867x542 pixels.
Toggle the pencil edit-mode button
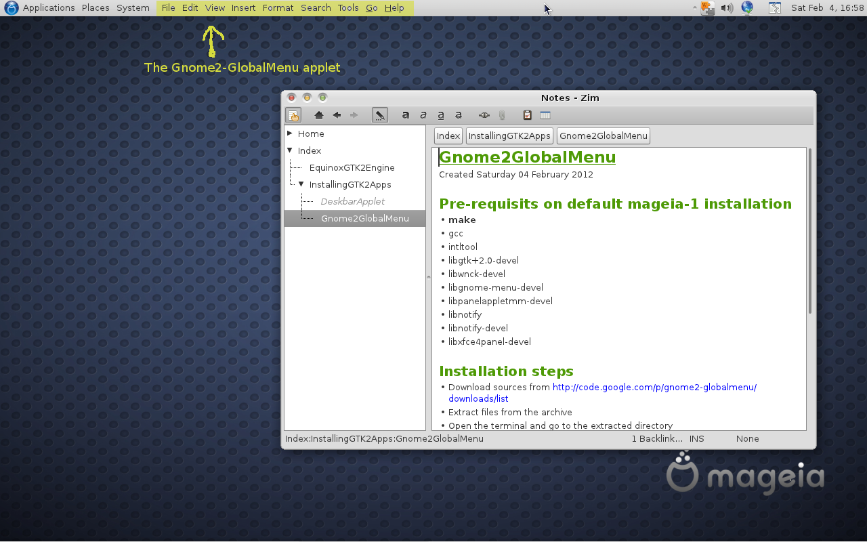click(x=380, y=115)
